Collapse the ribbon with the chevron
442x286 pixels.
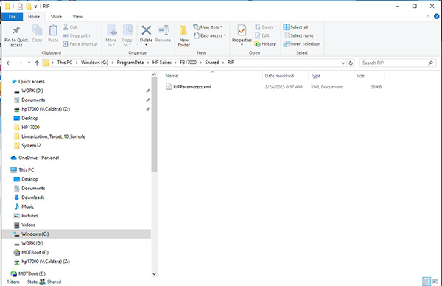(428, 17)
